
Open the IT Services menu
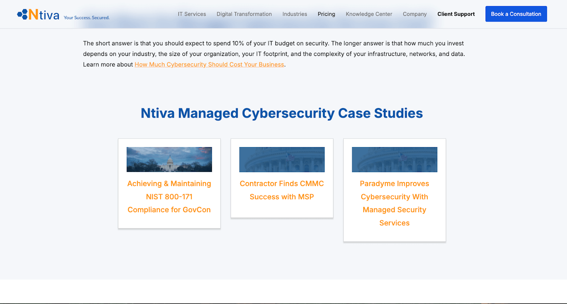[x=192, y=14]
